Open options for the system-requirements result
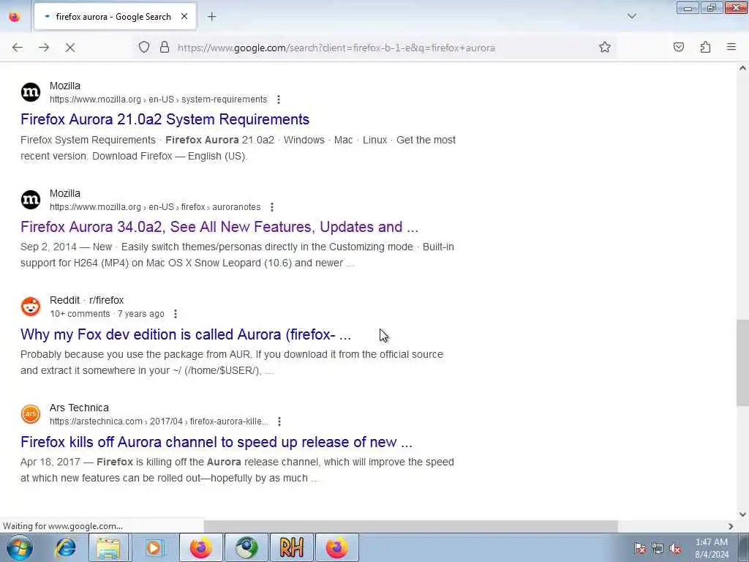The height and width of the screenshot is (562, 749). click(279, 100)
